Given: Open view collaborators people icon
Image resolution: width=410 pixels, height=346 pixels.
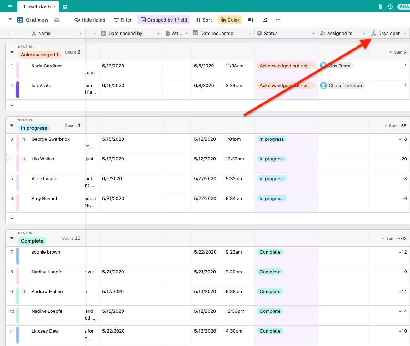Looking at the screenshot, I should tap(57, 20).
